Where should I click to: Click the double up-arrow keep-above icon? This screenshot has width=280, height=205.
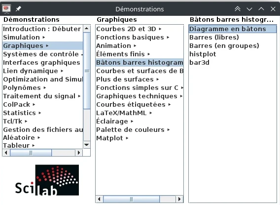tap(238, 9)
